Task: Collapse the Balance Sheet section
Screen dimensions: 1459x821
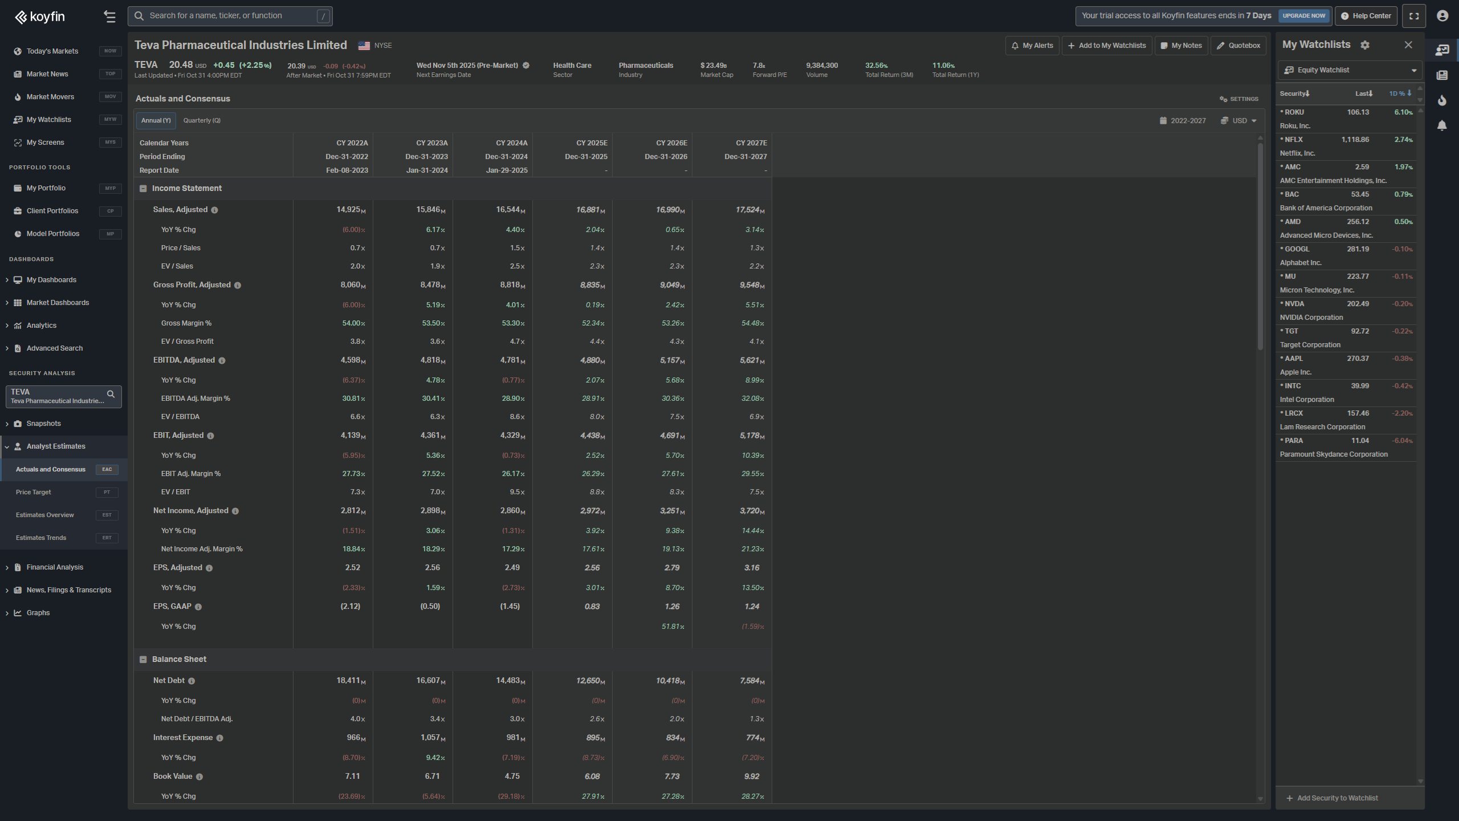Action: 143,660
